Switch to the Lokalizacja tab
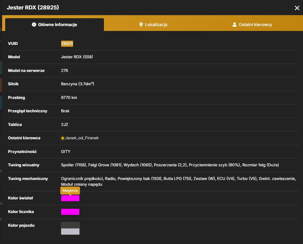 click(x=153, y=24)
